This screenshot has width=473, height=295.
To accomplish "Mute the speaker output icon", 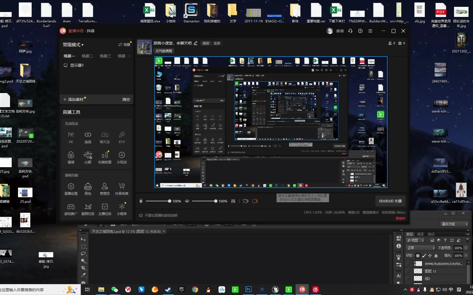I will (187, 201).
